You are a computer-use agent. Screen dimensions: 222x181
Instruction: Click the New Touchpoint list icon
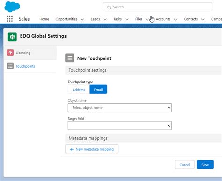click(69, 58)
